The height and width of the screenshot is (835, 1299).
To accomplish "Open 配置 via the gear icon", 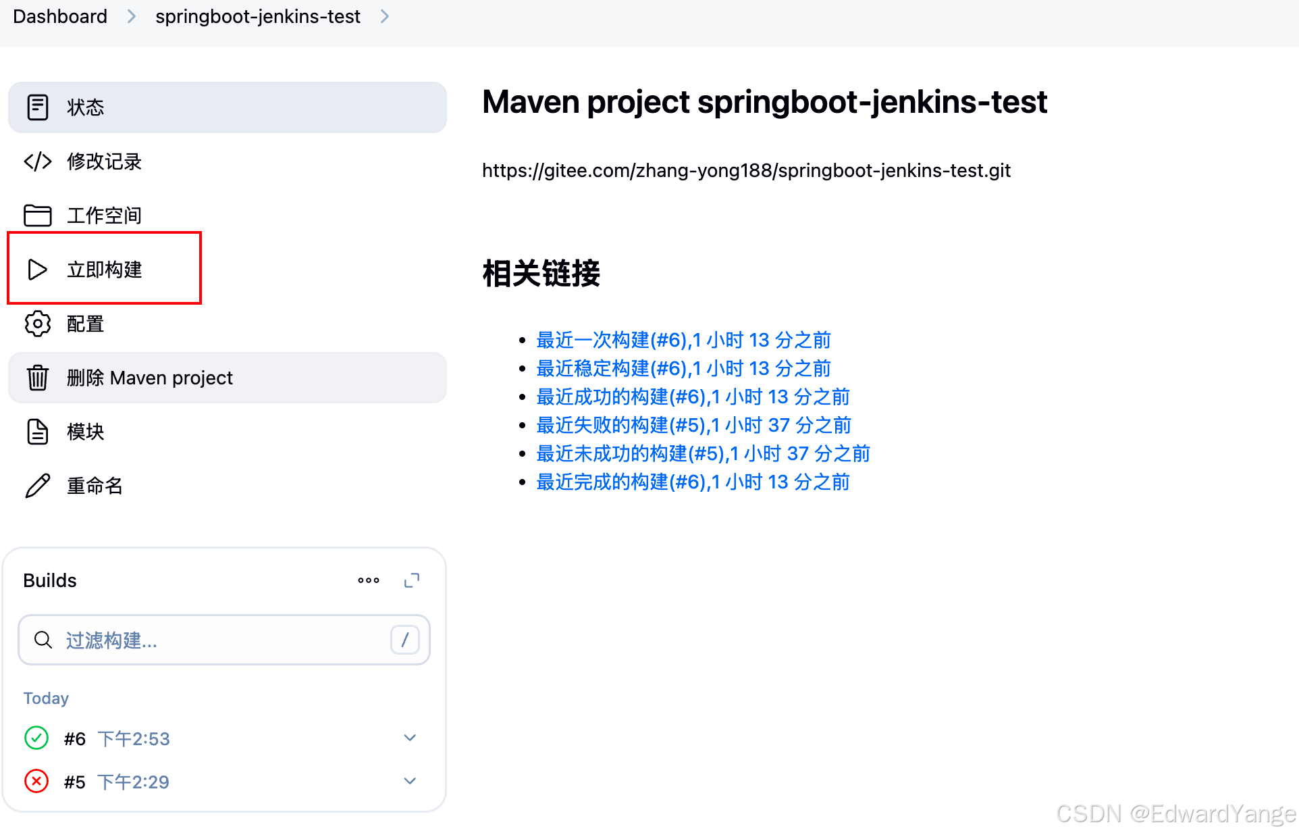I will (x=37, y=324).
